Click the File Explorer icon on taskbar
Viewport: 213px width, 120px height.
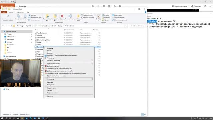pyautogui.click(x=22, y=118)
